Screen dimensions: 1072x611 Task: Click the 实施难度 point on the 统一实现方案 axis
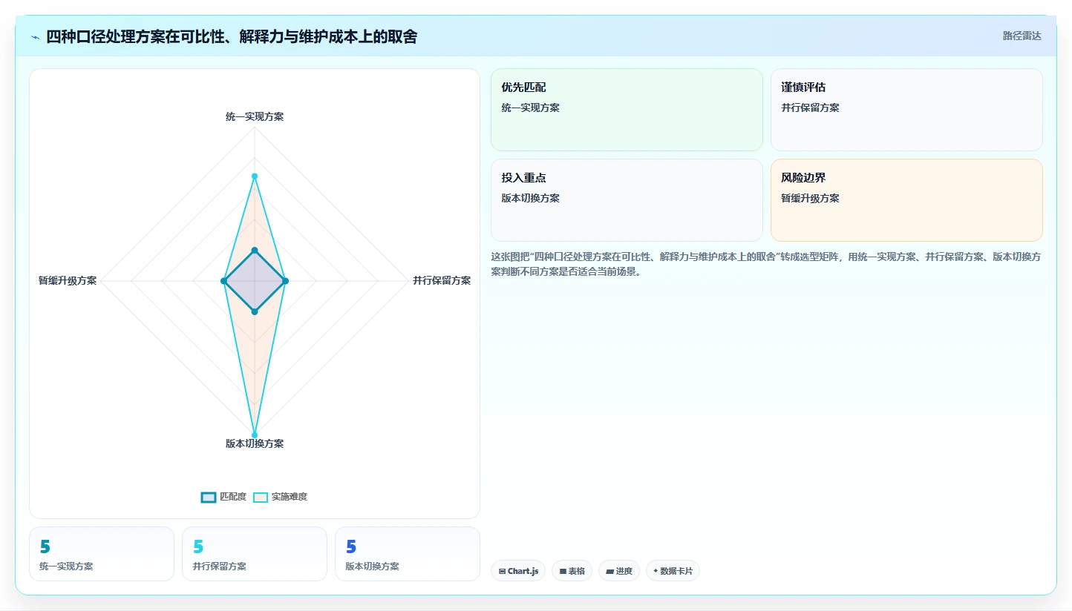[x=255, y=176]
